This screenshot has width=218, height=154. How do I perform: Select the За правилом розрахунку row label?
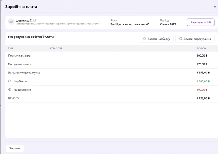[x=24, y=73]
